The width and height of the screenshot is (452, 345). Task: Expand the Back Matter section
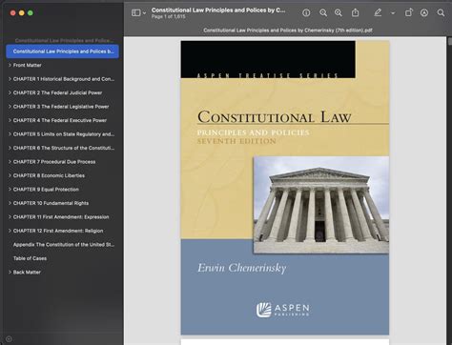(x=10, y=273)
